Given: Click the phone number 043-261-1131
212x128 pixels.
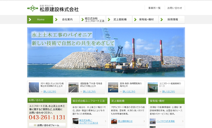Looking at the screenshot, I should tap(47, 117).
